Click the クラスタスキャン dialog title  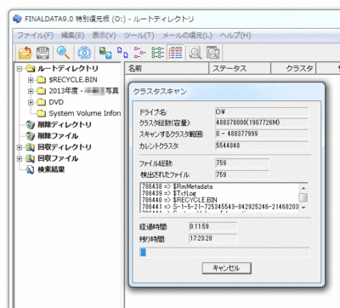(160, 91)
